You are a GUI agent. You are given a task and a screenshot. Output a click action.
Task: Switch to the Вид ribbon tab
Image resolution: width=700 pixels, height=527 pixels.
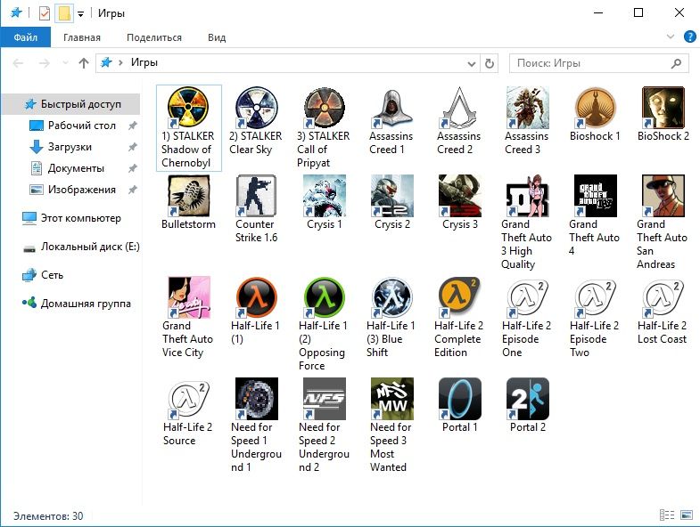pos(217,37)
